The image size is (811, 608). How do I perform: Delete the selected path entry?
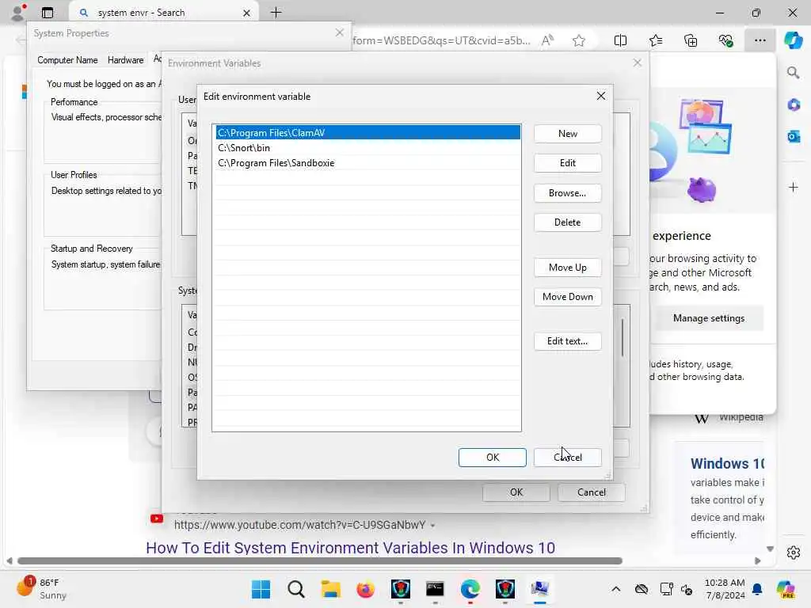coord(567,222)
